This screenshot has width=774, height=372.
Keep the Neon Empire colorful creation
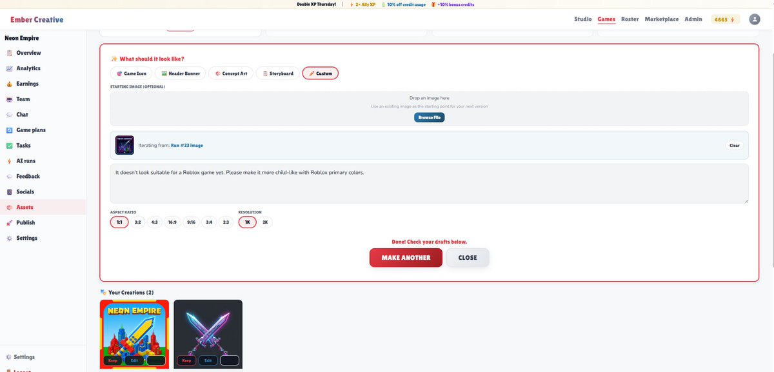tap(113, 360)
